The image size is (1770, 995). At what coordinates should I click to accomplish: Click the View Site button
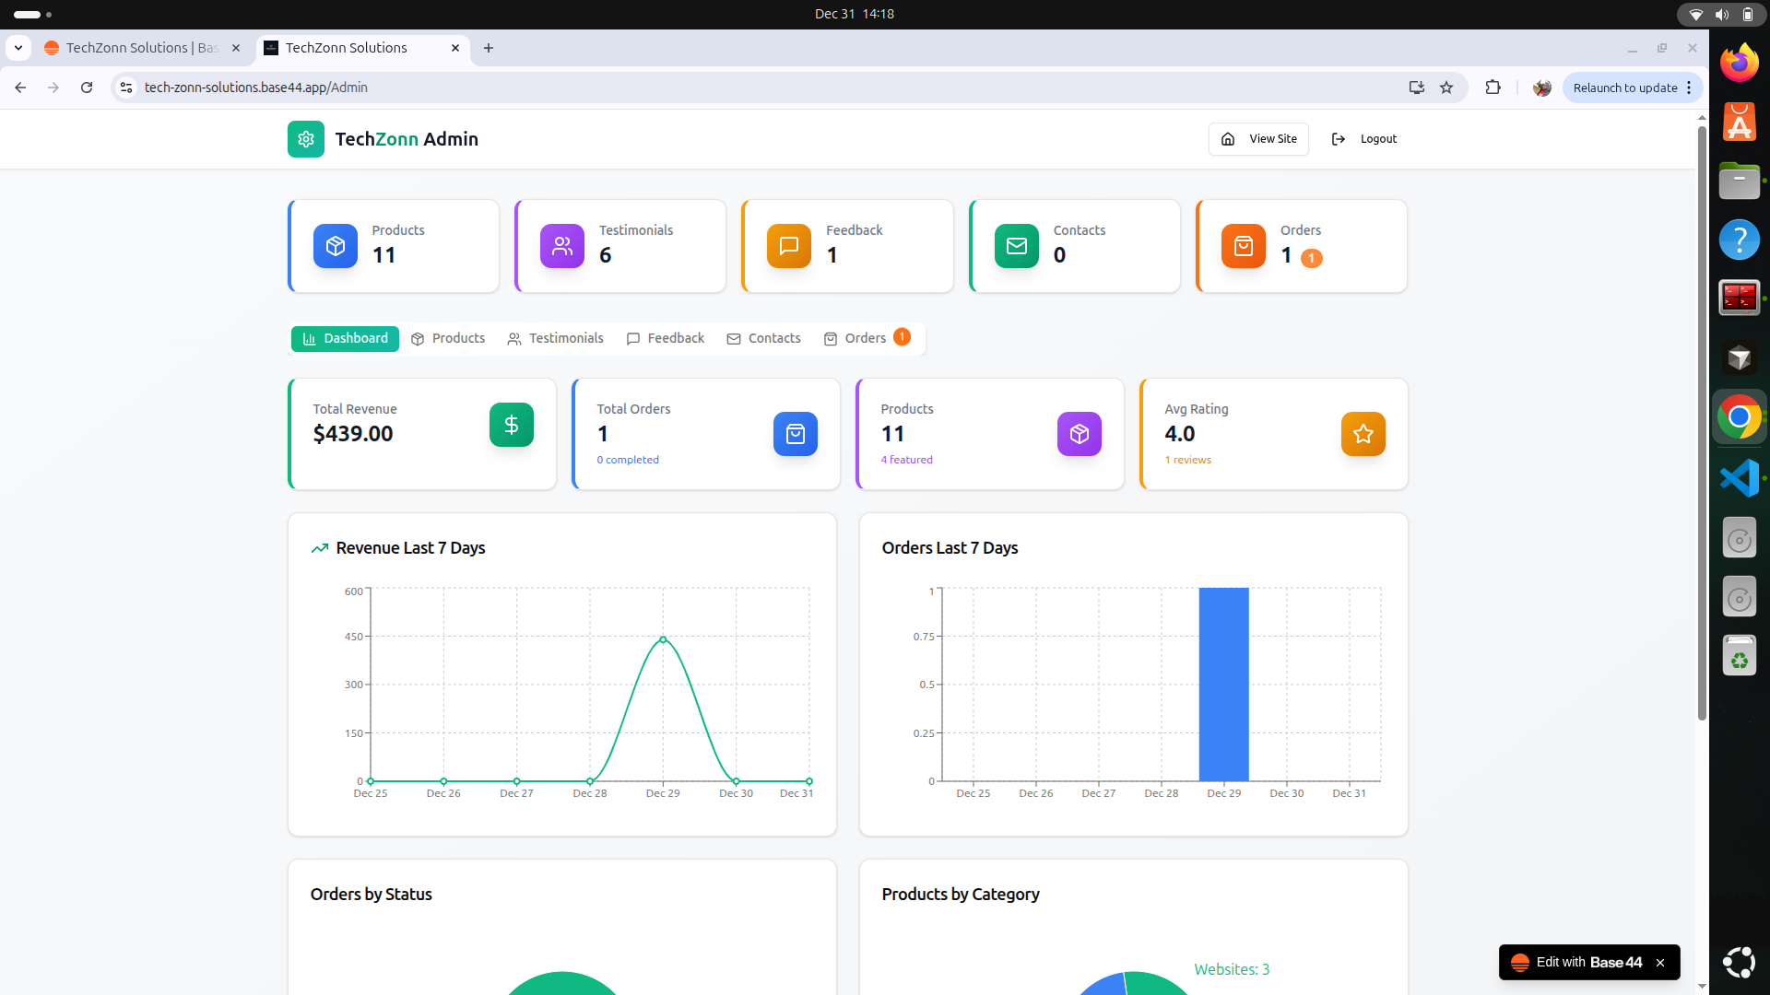pyautogui.click(x=1258, y=139)
